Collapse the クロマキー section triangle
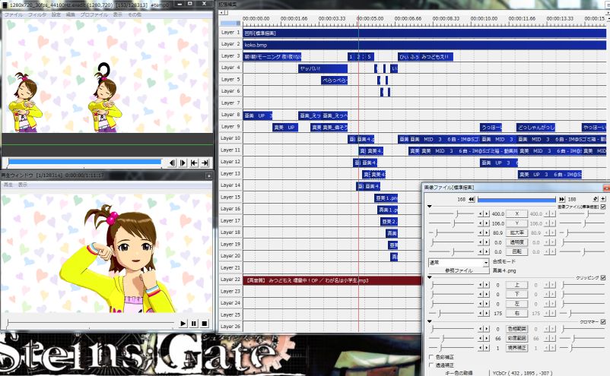The width and height of the screenshot is (610, 376). (x=430, y=321)
